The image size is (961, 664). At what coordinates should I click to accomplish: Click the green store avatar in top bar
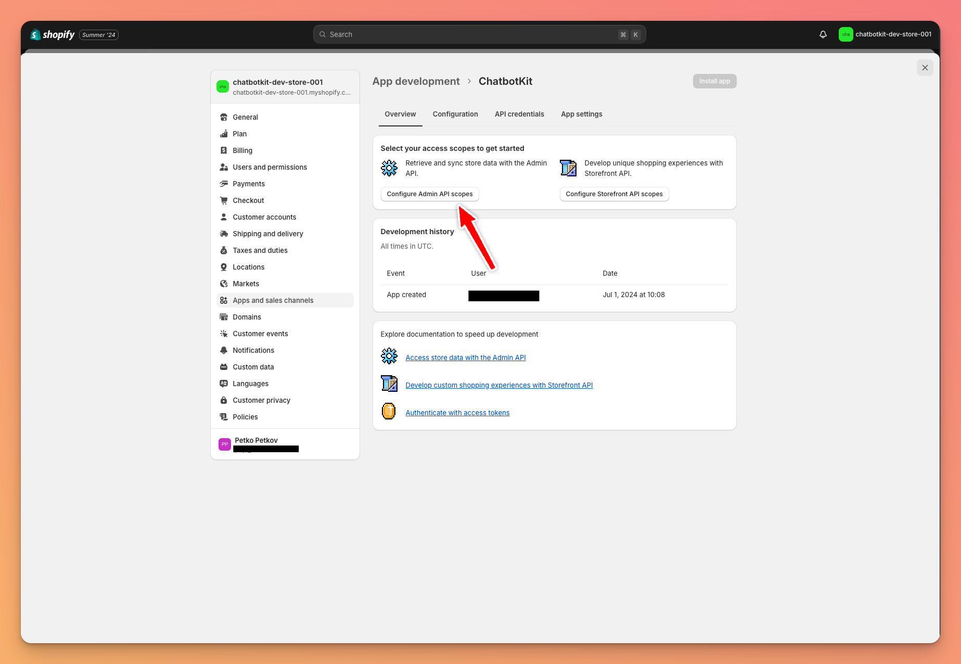tap(845, 34)
